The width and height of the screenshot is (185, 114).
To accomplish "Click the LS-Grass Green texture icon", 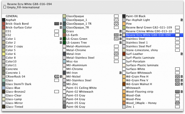I will (x=121, y=39).
